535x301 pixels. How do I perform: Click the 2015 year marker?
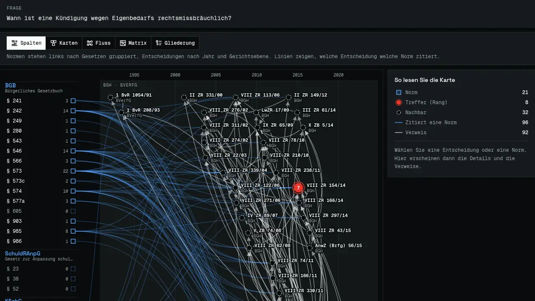pyautogui.click(x=298, y=75)
